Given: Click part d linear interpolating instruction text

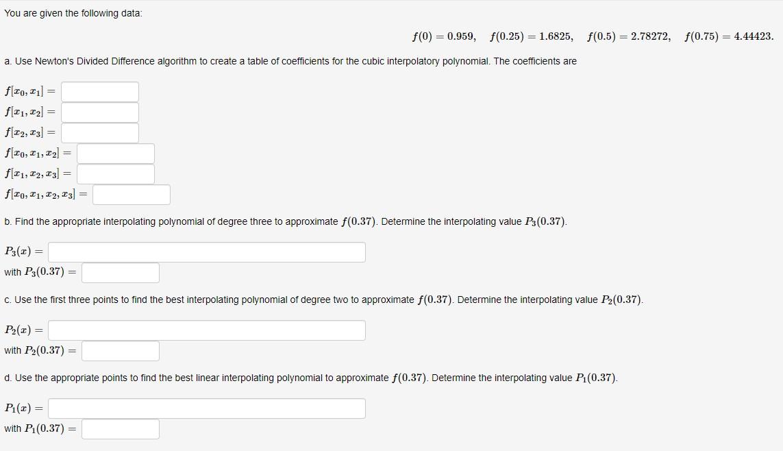Looking at the screenshot, I should pyautogui.click(x=310, y=378).
